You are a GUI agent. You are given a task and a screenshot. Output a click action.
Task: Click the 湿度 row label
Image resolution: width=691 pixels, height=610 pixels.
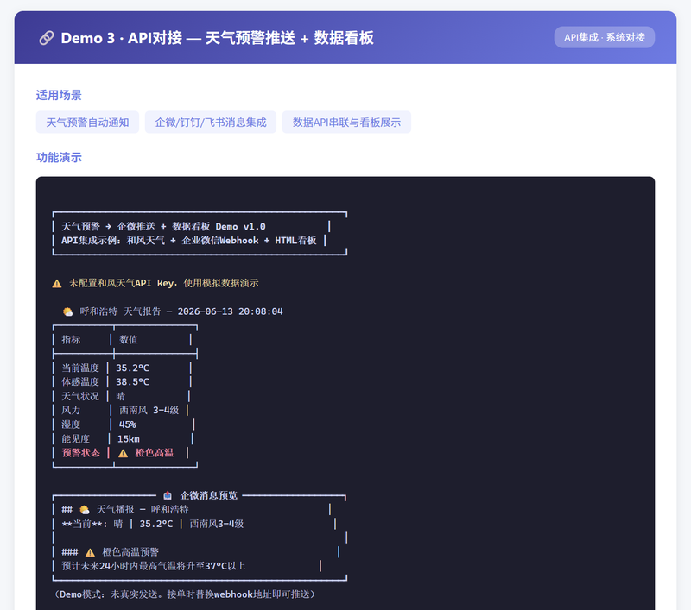pyautogui.click(x=71, y=424)
